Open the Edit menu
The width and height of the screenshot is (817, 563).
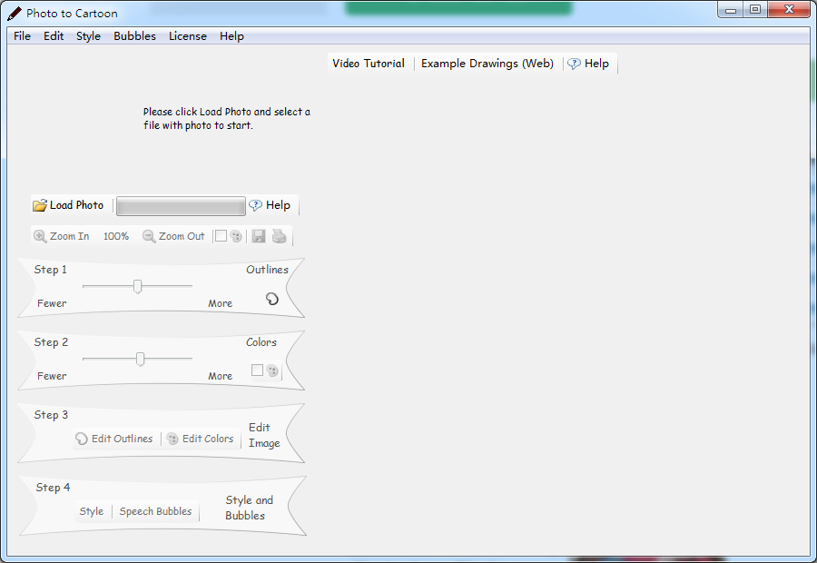pos(54,36)
